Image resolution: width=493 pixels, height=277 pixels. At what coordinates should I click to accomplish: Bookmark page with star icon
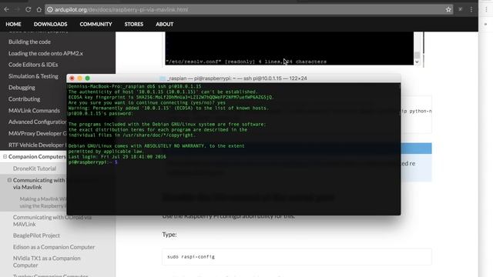(448, 10)
